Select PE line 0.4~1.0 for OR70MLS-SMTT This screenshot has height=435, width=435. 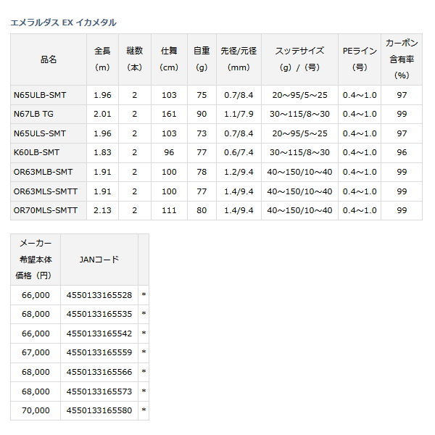tap(360, 210)
